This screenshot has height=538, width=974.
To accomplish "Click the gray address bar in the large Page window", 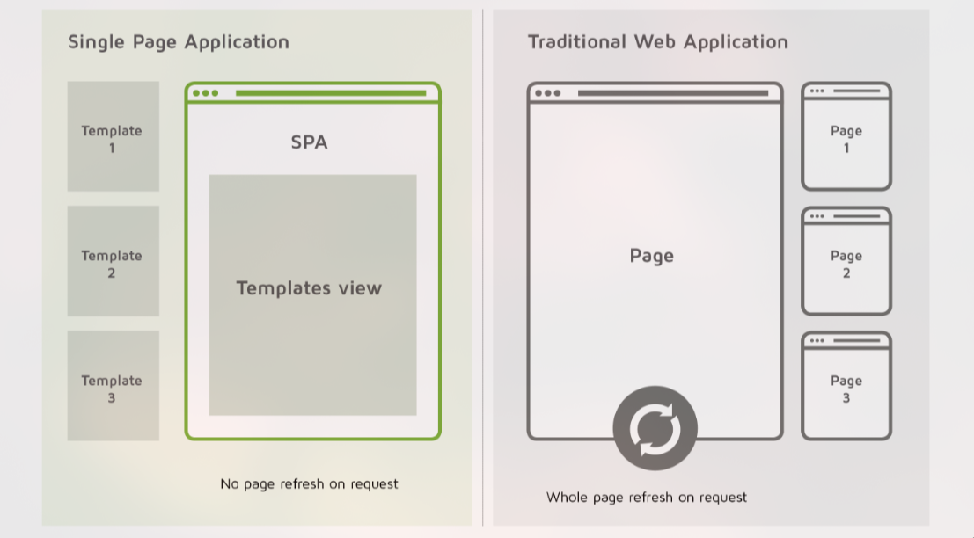I will [x=672, y=93].
